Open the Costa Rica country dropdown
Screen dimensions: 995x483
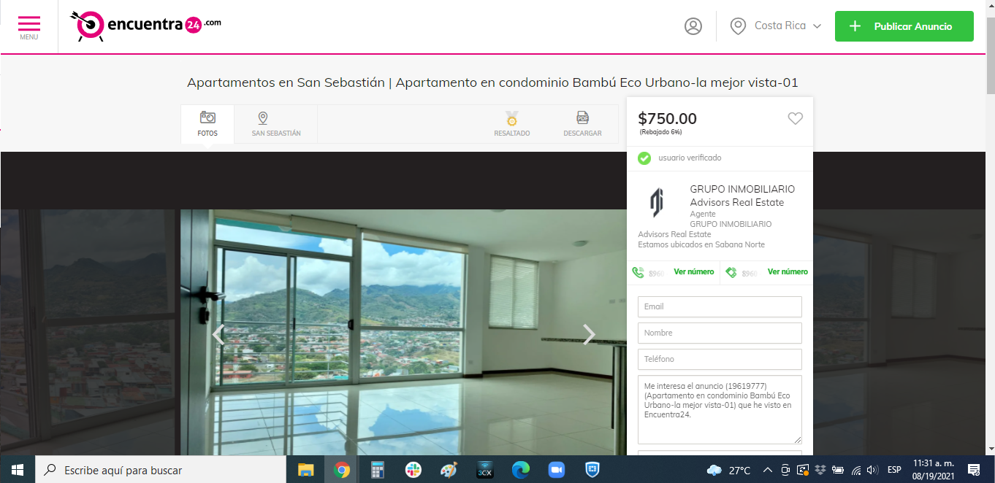pos(776,26)
